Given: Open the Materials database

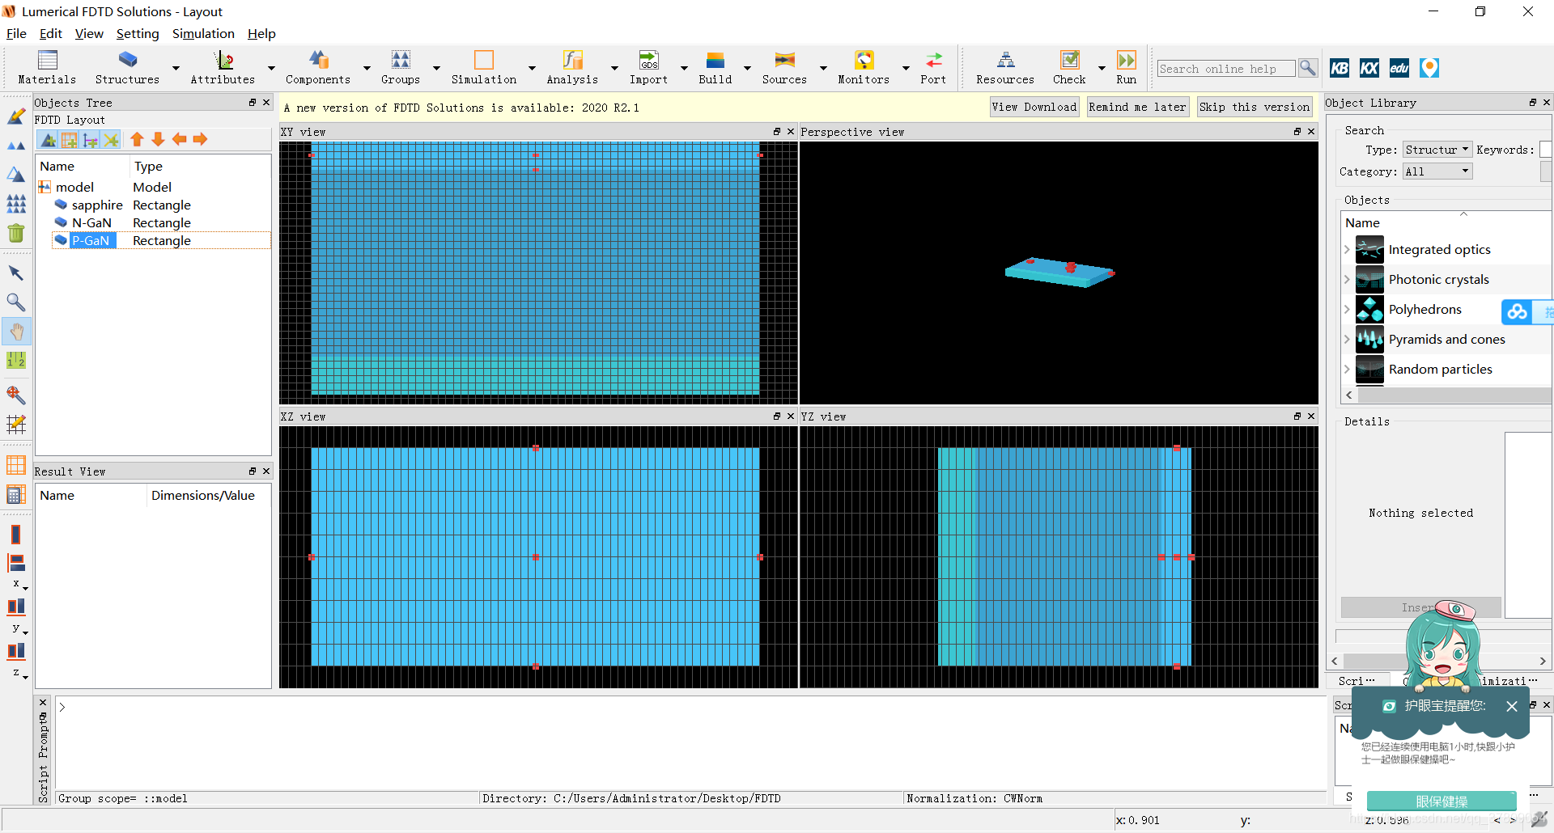Looking at the screenshot, I should point(48,67).
